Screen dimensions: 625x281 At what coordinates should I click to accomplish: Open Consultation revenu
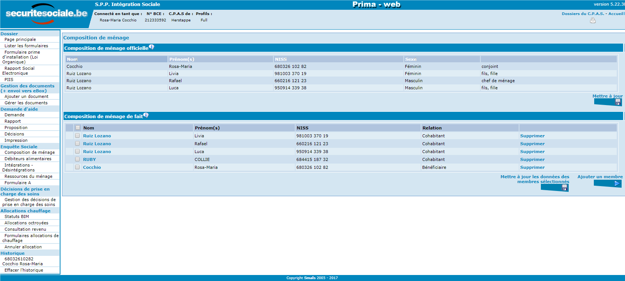[x=25, y=229]
